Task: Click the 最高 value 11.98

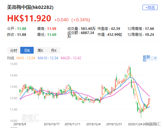Action: point(52,29)
